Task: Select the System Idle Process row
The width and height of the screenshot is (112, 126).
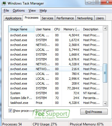Action: [x=56, y=98]
